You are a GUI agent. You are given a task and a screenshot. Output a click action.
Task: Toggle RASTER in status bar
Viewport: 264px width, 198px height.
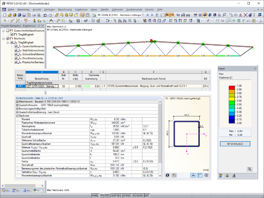tap(105, 195)
